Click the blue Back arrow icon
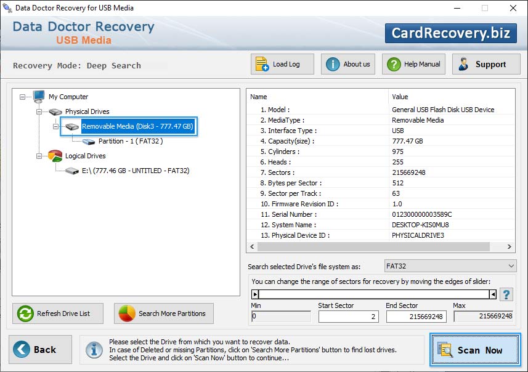 pyautogui.click(x=21, y=349)
